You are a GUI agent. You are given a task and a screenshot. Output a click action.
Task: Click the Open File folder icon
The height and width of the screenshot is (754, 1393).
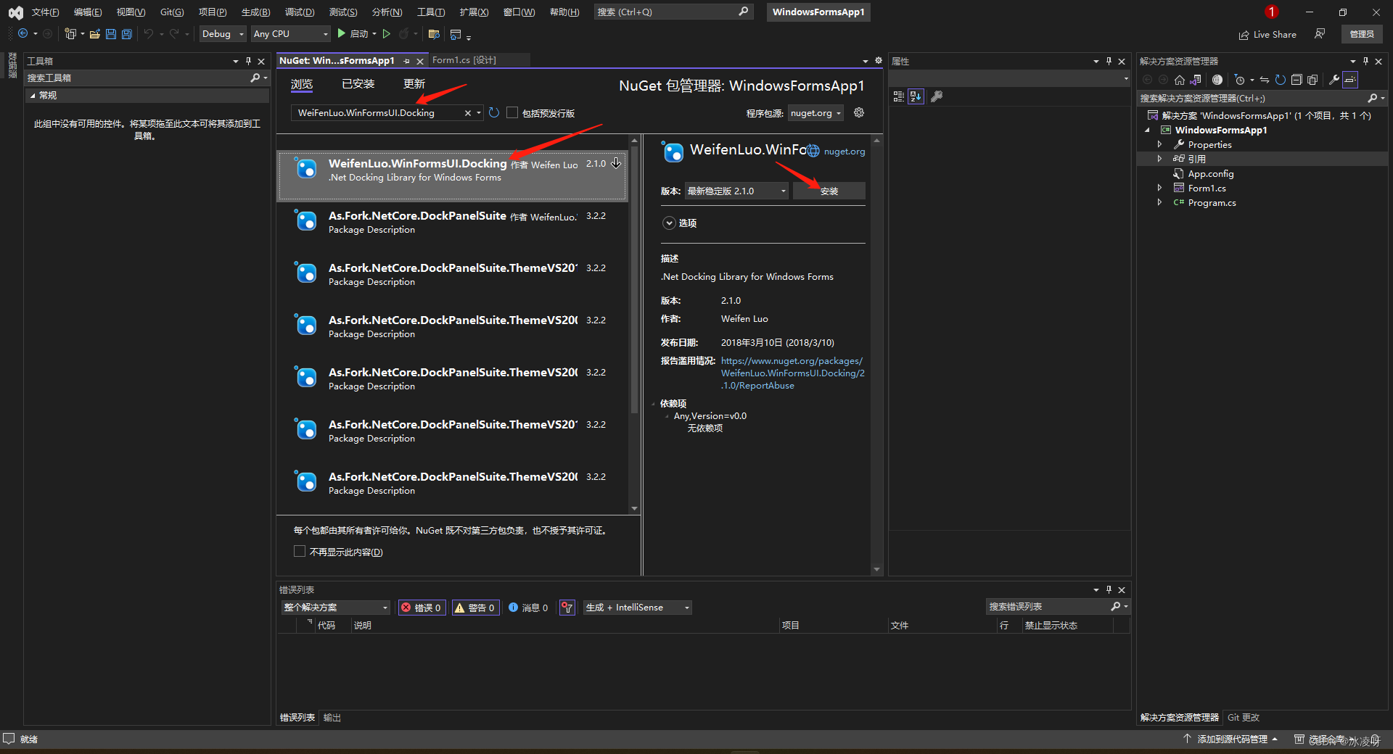[x=94, y=33]
